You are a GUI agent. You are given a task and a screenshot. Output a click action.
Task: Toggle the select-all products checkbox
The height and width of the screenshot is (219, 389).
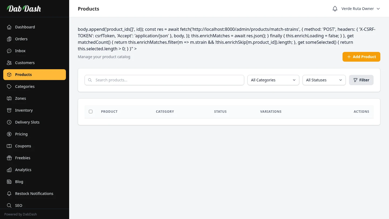pos(90,111)
